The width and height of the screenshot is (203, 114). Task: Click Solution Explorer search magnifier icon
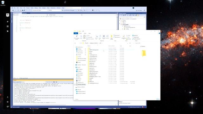pyautogui.click(x=144, y=17)
